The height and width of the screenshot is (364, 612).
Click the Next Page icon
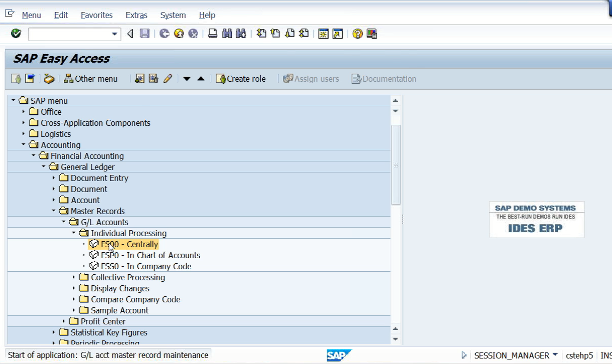(x=289, y=34)
